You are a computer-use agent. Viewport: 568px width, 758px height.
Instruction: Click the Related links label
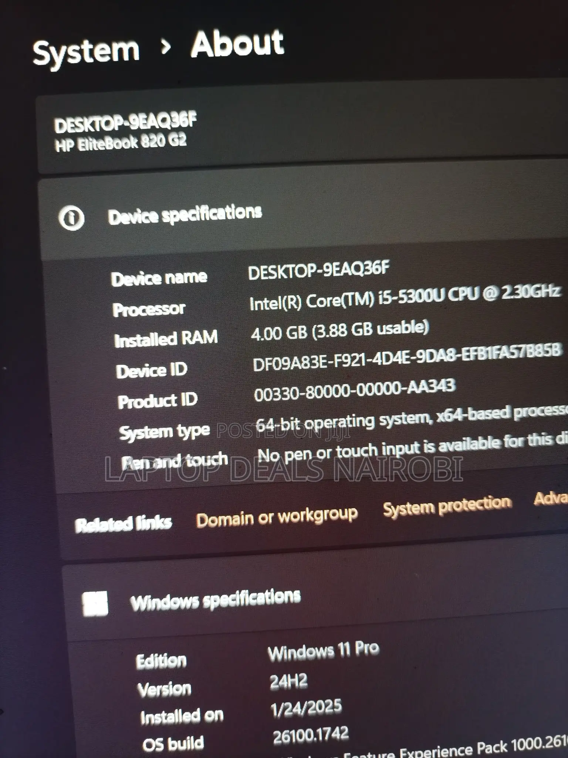123,524
